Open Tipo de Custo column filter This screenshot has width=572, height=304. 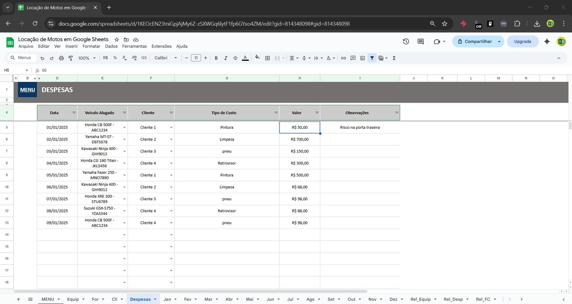point(276,113)
